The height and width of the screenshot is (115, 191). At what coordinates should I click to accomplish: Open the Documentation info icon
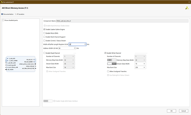coord(2,14)
